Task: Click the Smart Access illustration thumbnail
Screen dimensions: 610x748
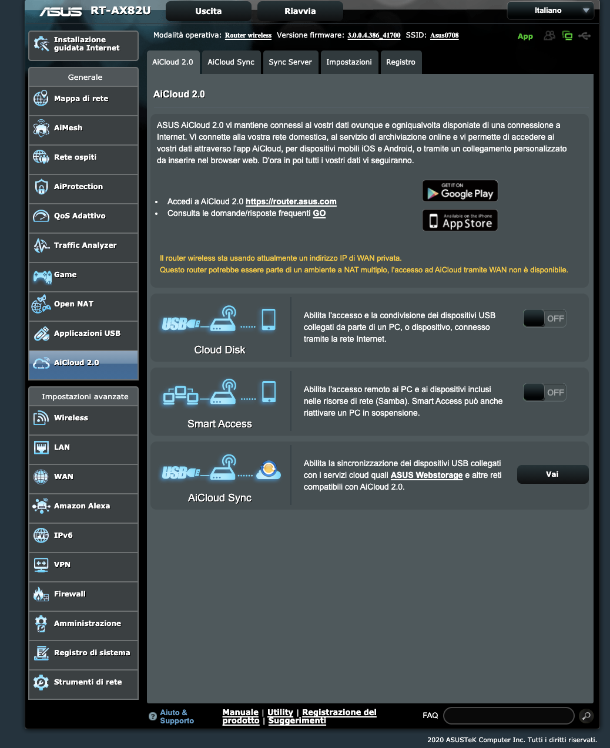Action: click(220, 393)
